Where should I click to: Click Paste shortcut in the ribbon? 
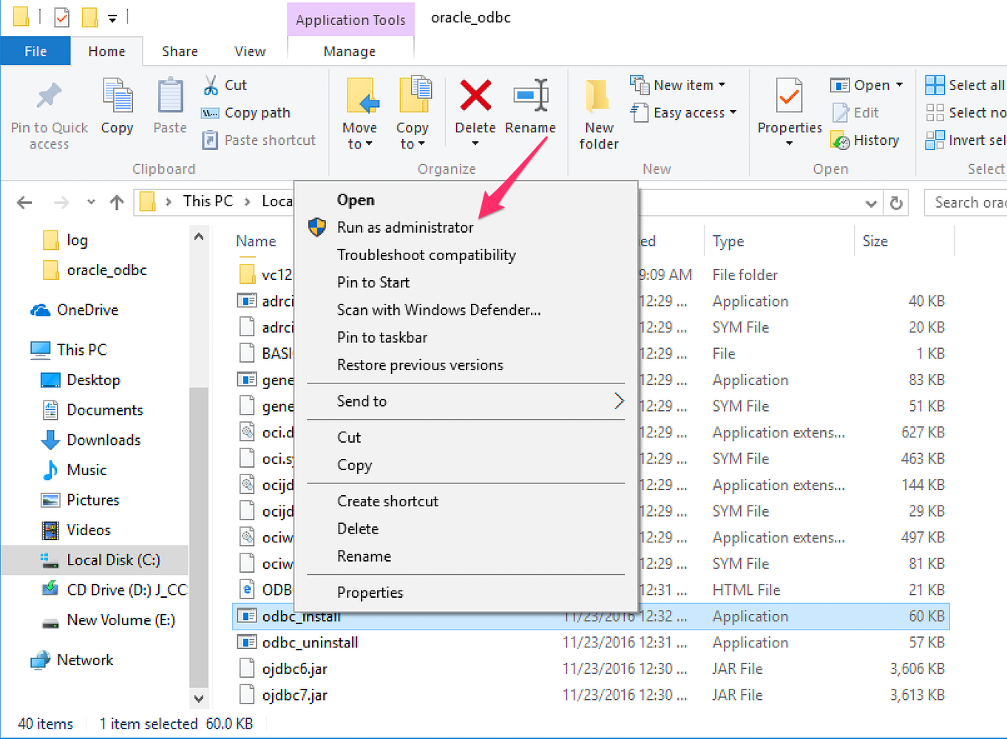[259, 140]
